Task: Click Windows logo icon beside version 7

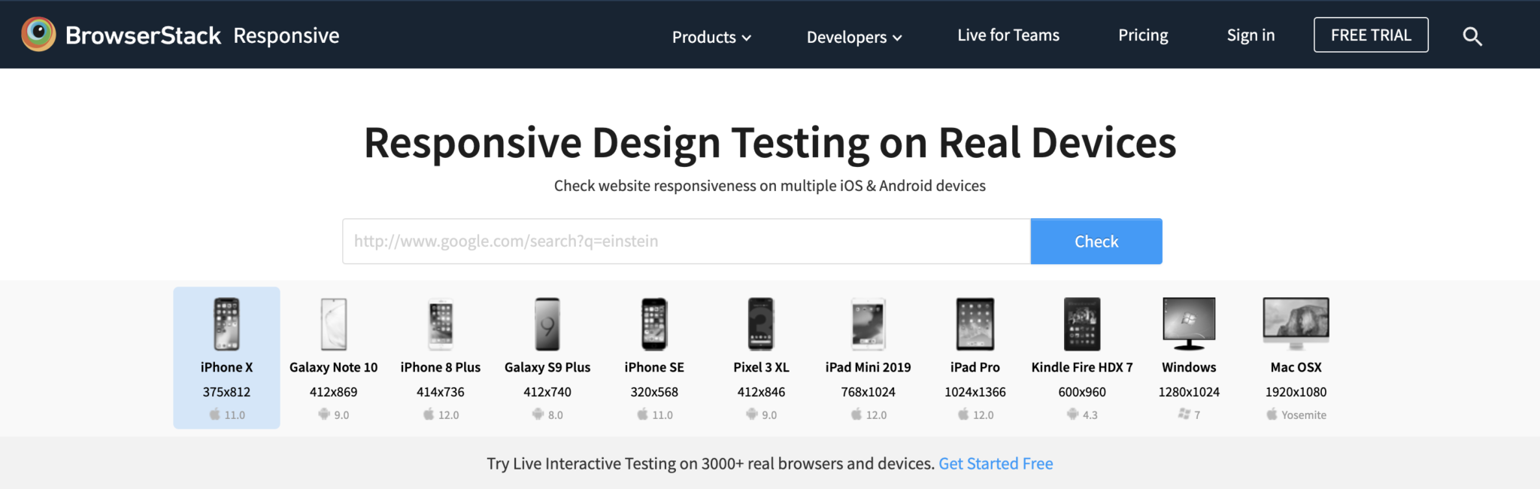Action: tap(1184, 415)
